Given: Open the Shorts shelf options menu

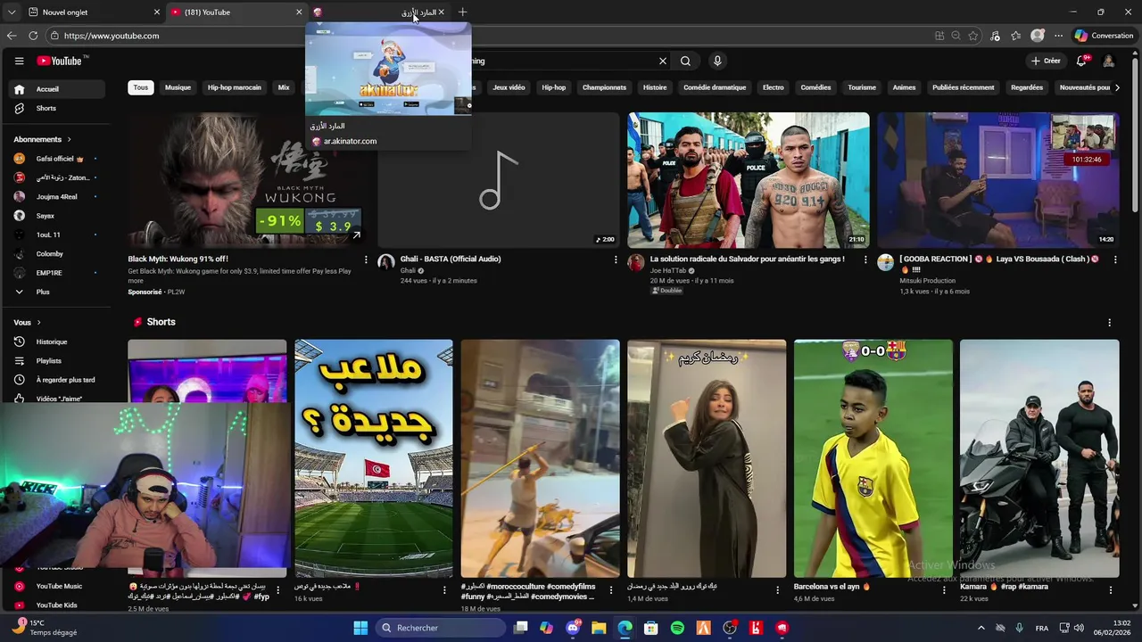Looking at the screenshot, I should click(x=1109, y=323).
